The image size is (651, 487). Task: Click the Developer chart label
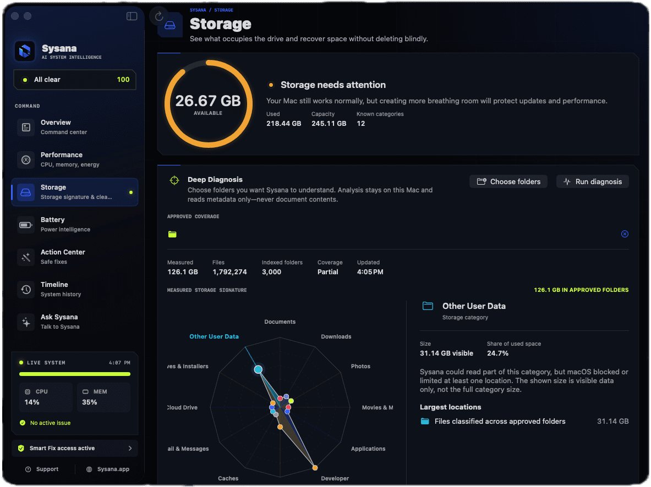click(335, 479)
